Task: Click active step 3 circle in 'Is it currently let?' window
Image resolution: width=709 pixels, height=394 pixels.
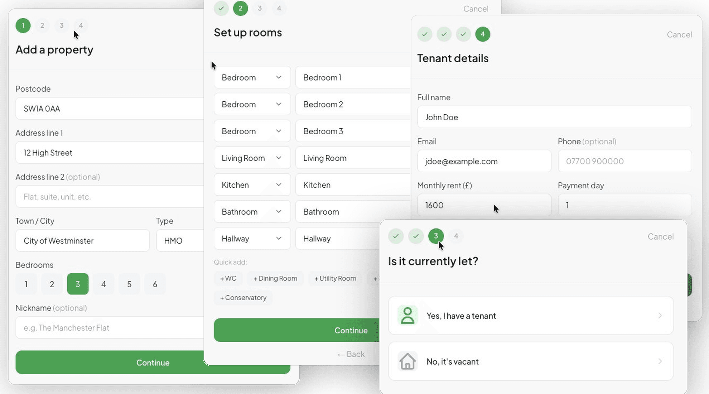Action: tap(436, 236)
